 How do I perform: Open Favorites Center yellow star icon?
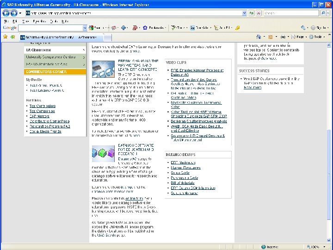point(5,37)
